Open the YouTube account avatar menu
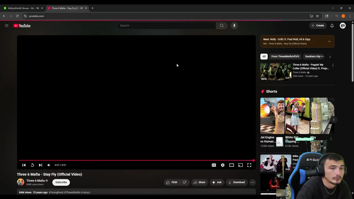The height and width of the screenshot is (199, 354). tap(343, 25)
